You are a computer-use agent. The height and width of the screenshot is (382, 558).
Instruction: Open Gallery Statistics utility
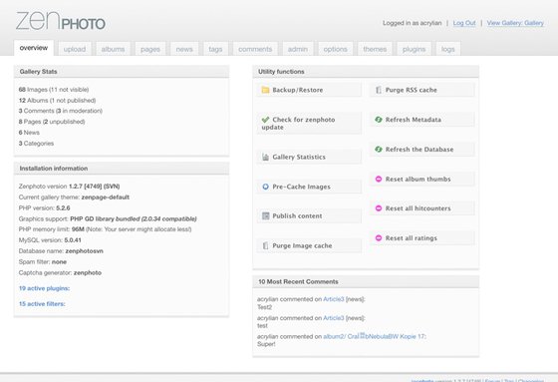pyautogui.click(x=309, y=157)
